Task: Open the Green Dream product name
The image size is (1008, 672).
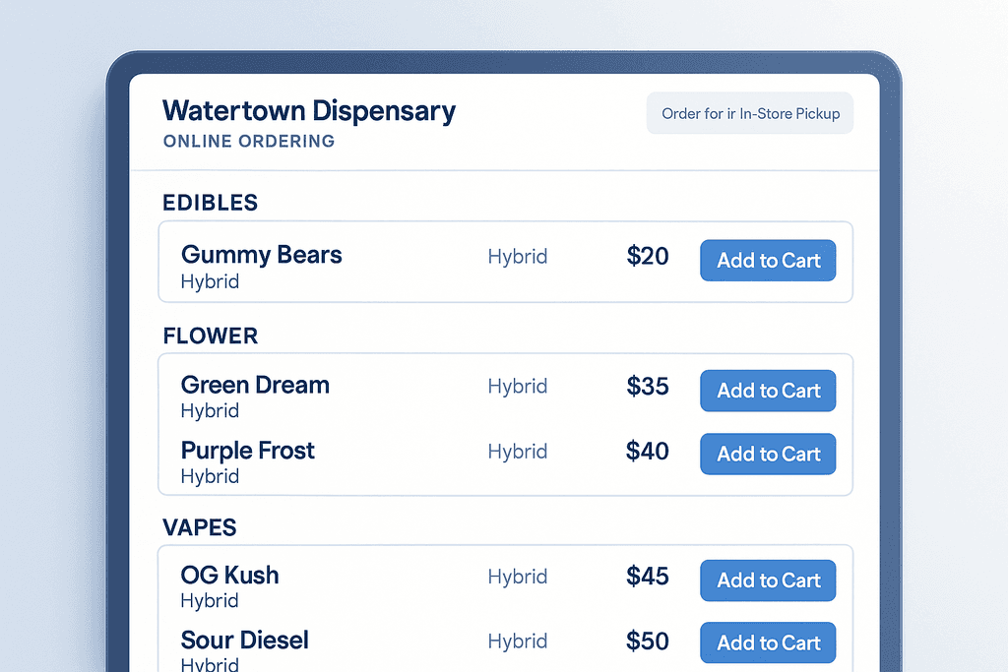Action: 255,385
